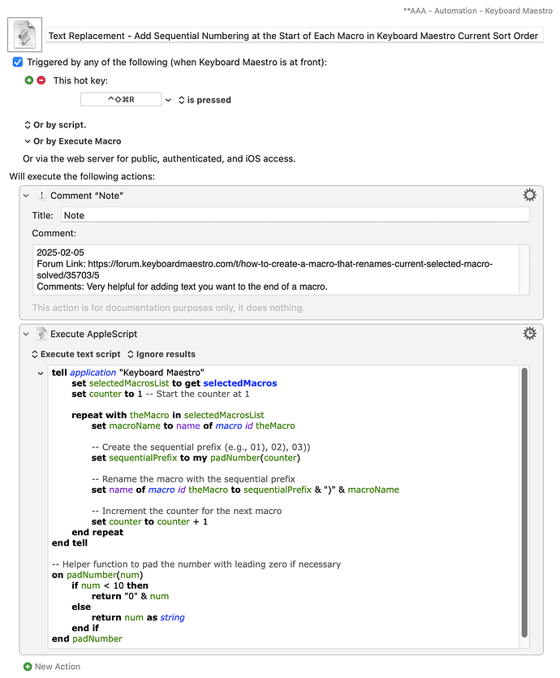560x678 pixels.
Task: Open gear menu of Comment action
Action: click(529, 195)
